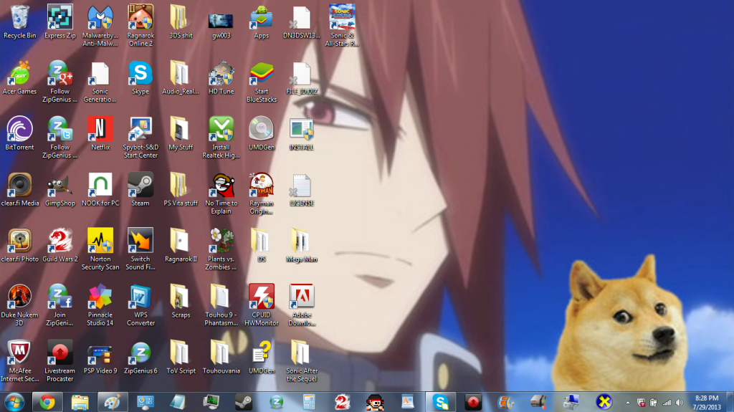
Task: Open Calculator from the taskbar
Action: (x=309, y=402)
